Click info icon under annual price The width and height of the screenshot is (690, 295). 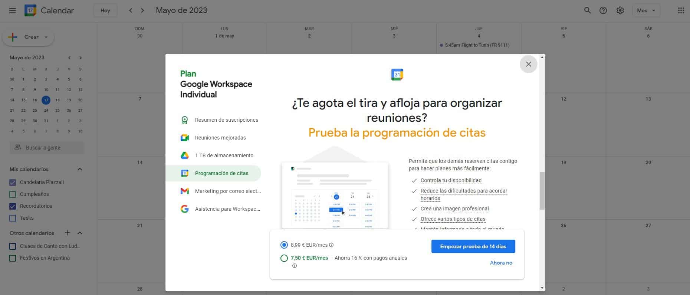point(295,266)
